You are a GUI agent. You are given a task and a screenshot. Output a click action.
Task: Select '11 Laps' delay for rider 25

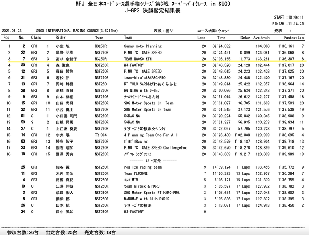(243, 167)
